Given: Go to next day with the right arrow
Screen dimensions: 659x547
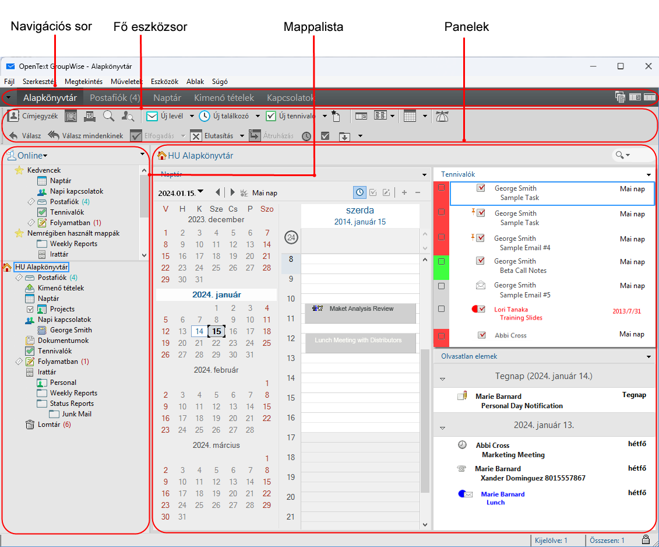Looking at the screenshot, I should (x=232, y=192).
